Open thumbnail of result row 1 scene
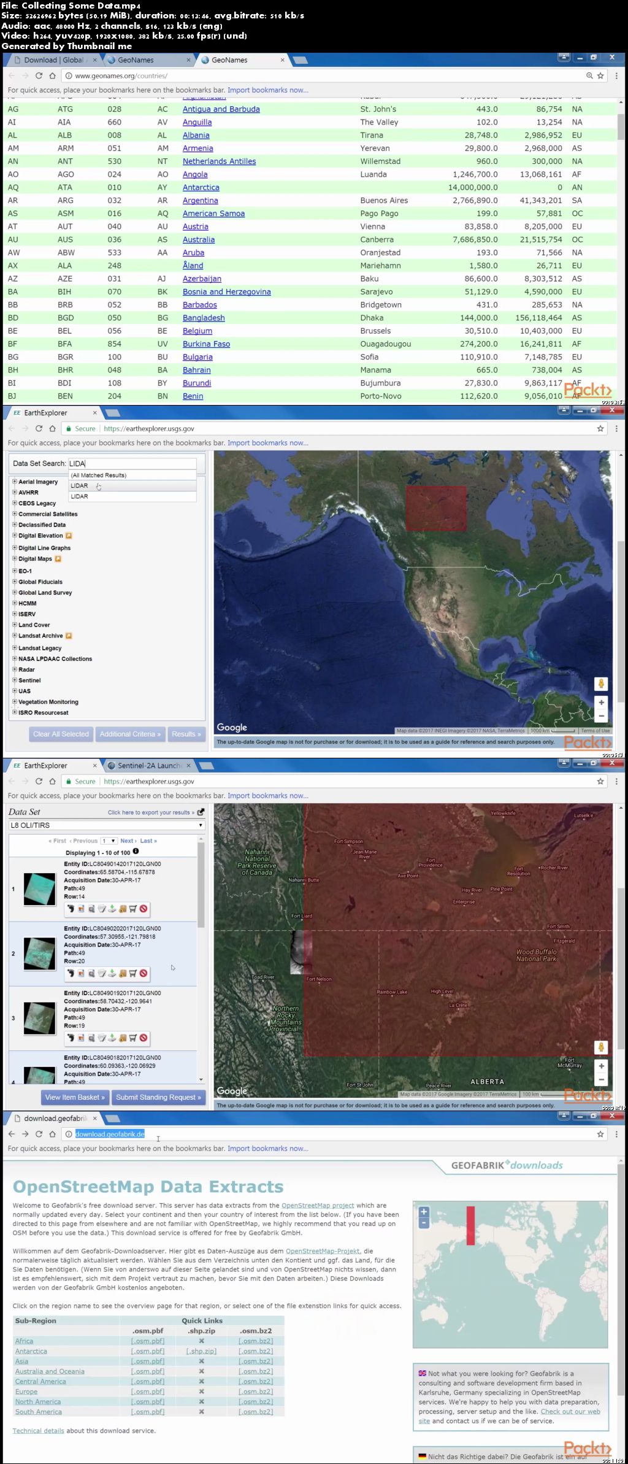The width and height of the screenshot is (628, 1464). coord(39,888)
